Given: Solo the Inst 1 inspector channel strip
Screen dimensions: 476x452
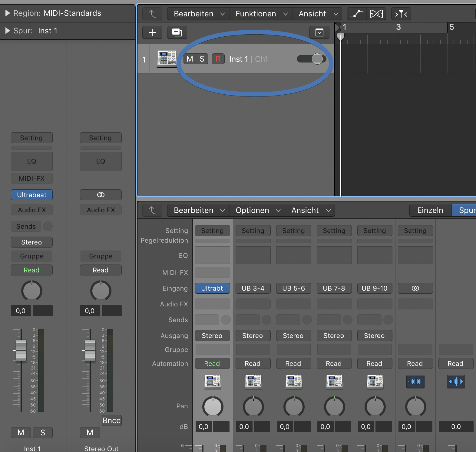Looking at the screenshot, I should [x=43, y=433].
